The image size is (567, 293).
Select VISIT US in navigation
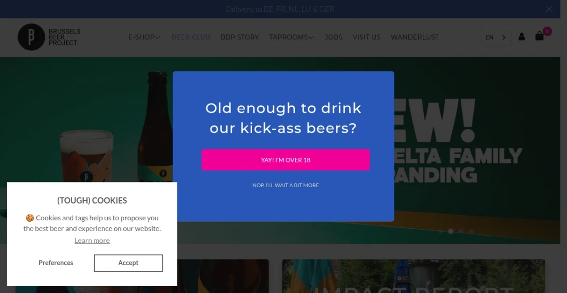coord(367,37)
